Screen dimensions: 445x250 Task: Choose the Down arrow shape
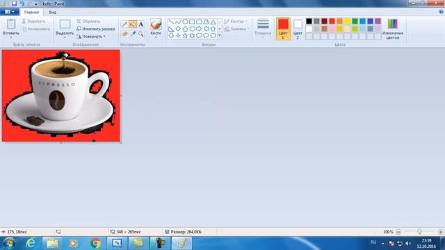[x=171, y=35]
